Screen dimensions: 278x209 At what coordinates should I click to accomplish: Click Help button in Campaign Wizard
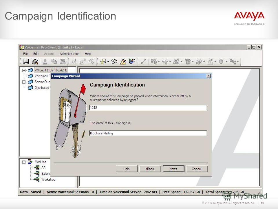click(x=127, y=169)
